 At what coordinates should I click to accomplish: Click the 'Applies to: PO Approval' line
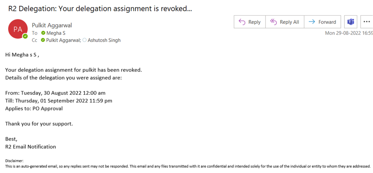(34, 108)
